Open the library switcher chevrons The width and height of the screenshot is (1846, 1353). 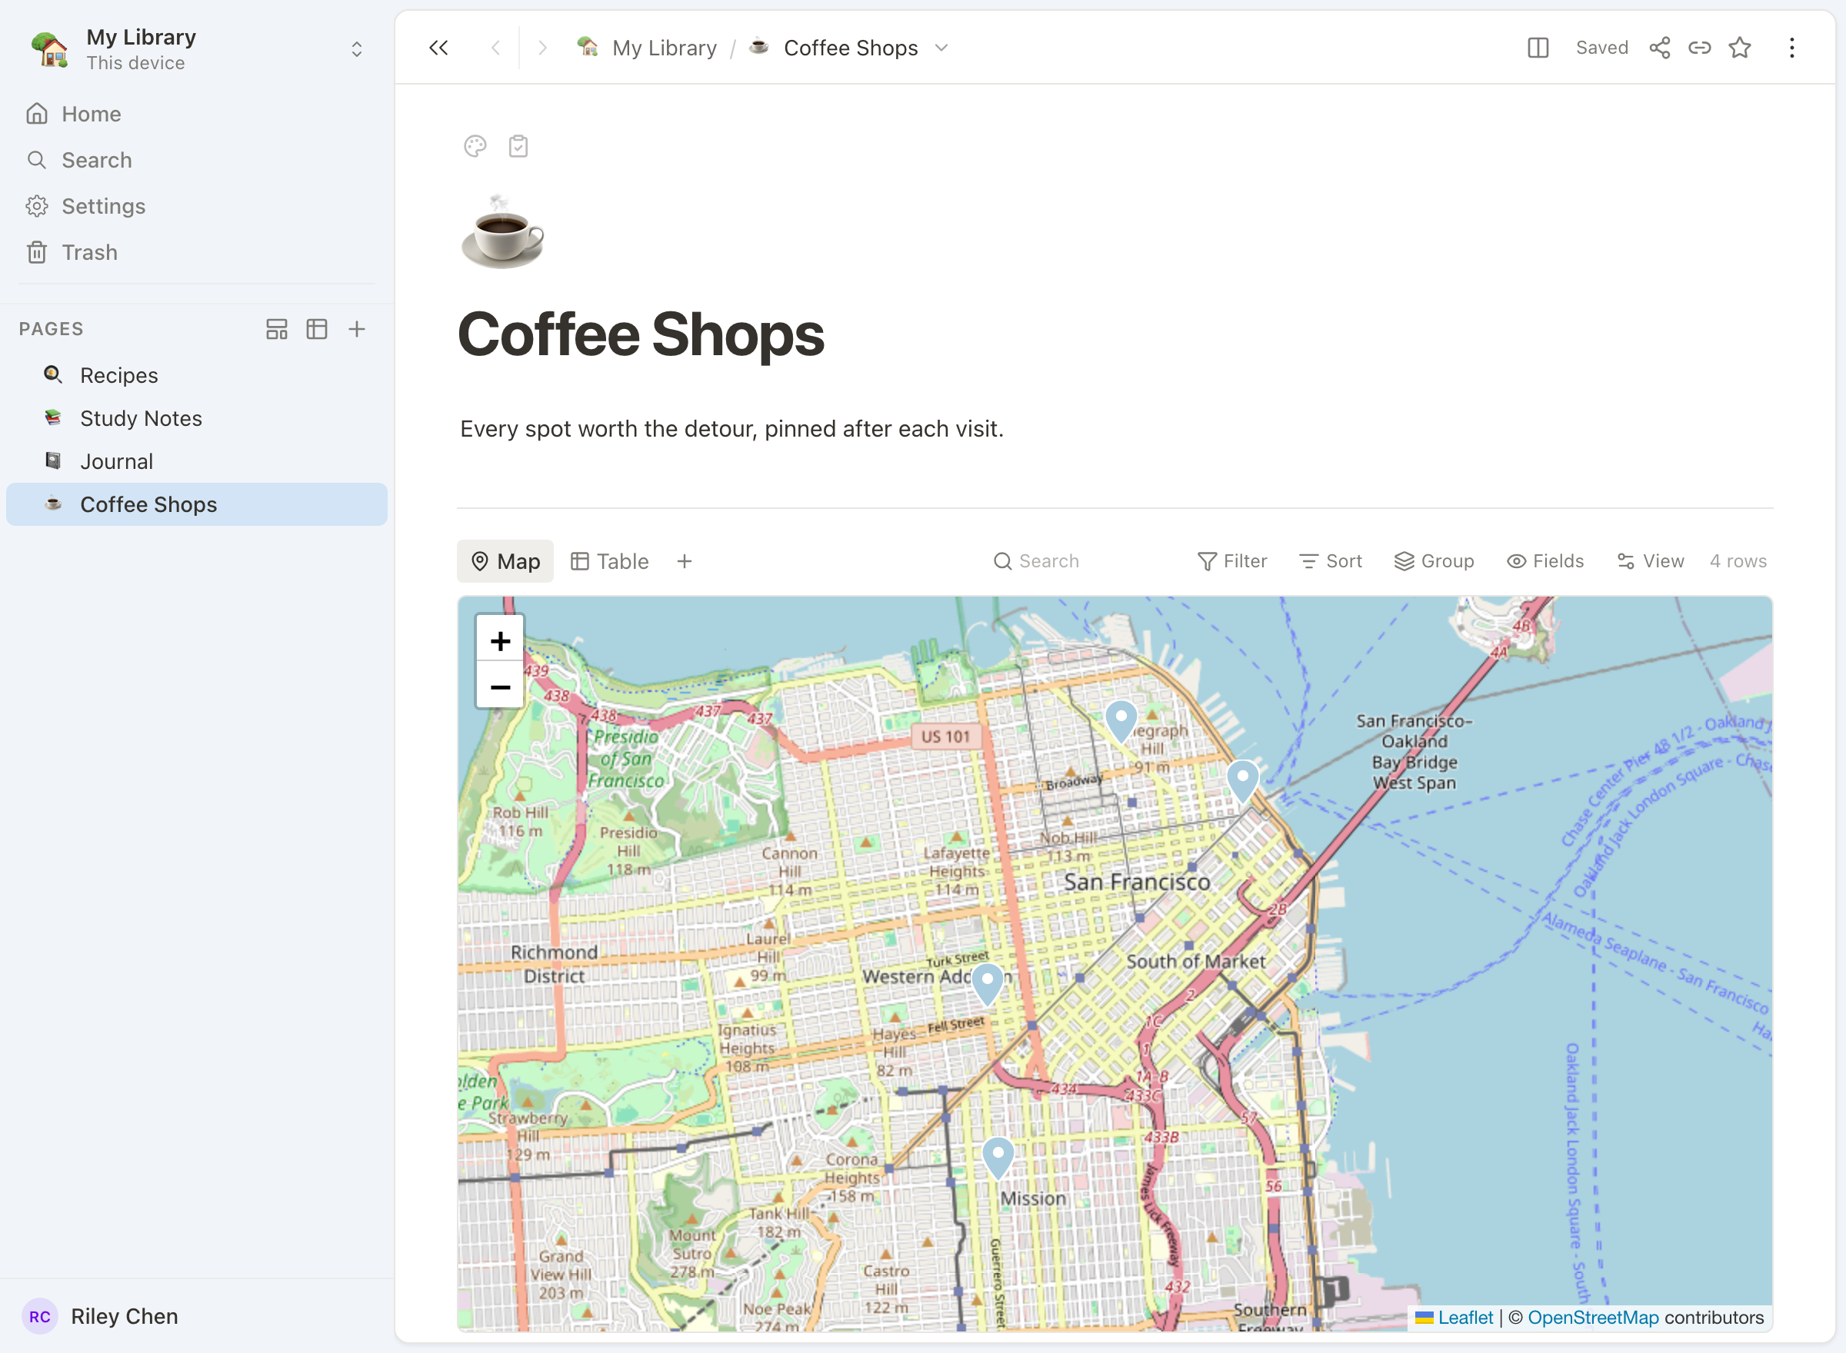[x=356, y=49]
